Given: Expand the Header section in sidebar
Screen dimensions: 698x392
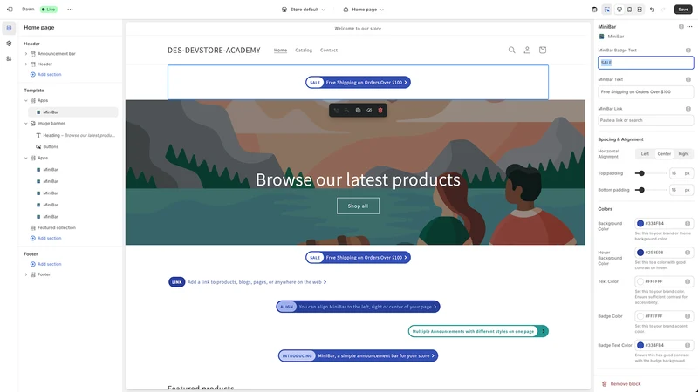Looking at the screenshot, I should pyautogui.click(x=26, y=64).
